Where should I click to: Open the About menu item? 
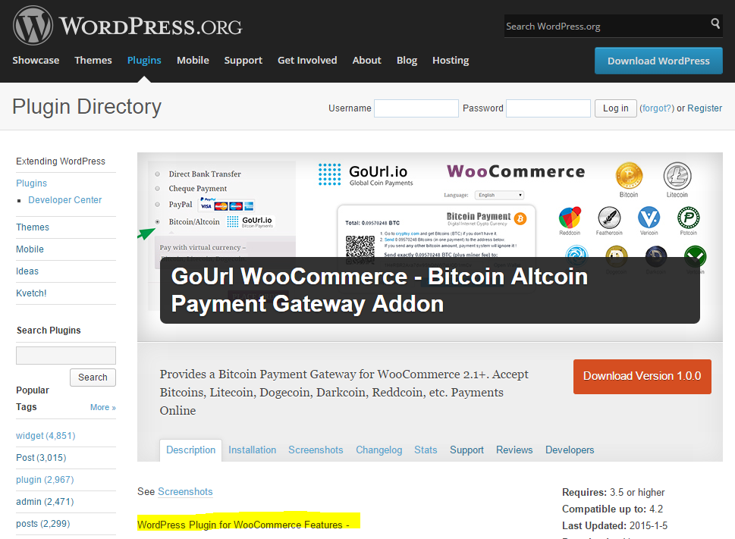(366, 61)
